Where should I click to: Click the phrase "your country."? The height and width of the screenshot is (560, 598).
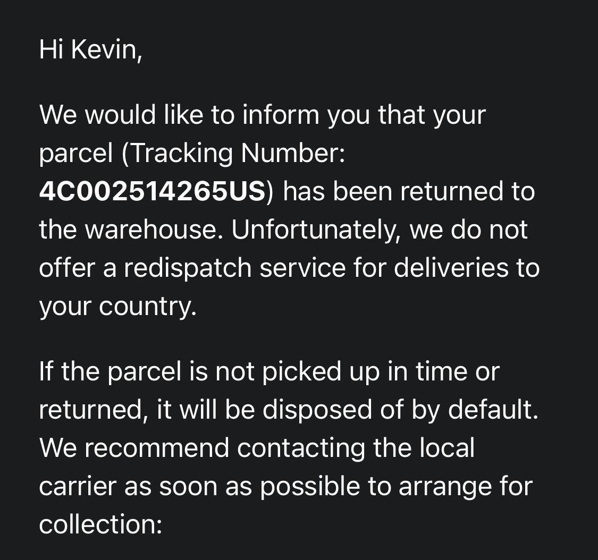117,307
